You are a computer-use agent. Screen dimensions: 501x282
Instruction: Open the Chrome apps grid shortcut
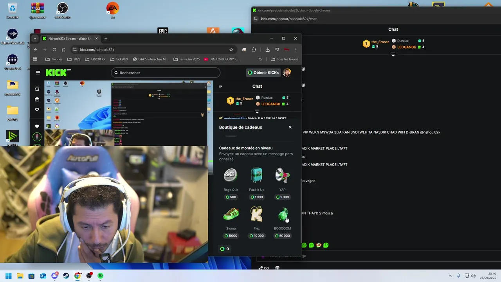point(35,59)
